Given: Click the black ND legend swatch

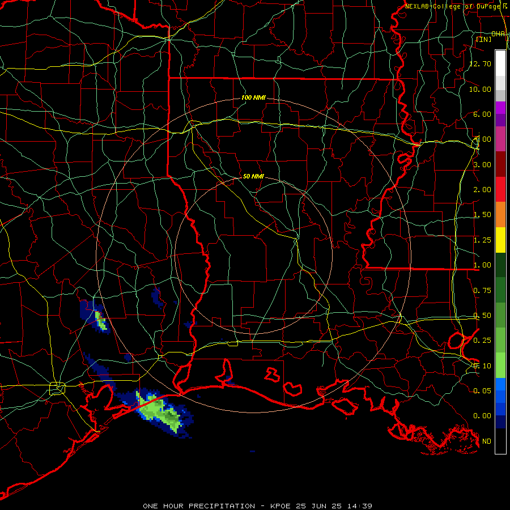Looking at the screenshot, I should [x=500, y=441].
